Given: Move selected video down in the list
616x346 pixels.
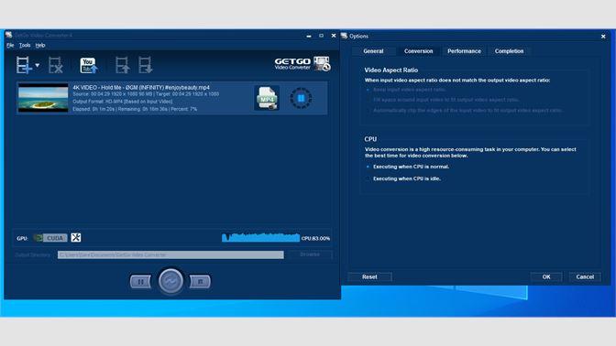Looking at the screenshot, I should [x=145, y=65].
